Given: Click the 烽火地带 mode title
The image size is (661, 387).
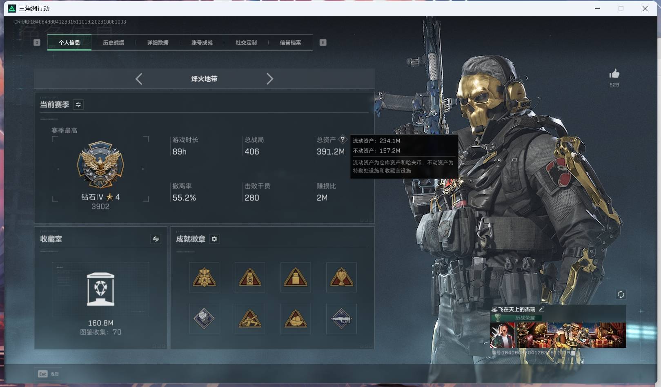Looking at the screenshot, I should click(x=204, y=79).
